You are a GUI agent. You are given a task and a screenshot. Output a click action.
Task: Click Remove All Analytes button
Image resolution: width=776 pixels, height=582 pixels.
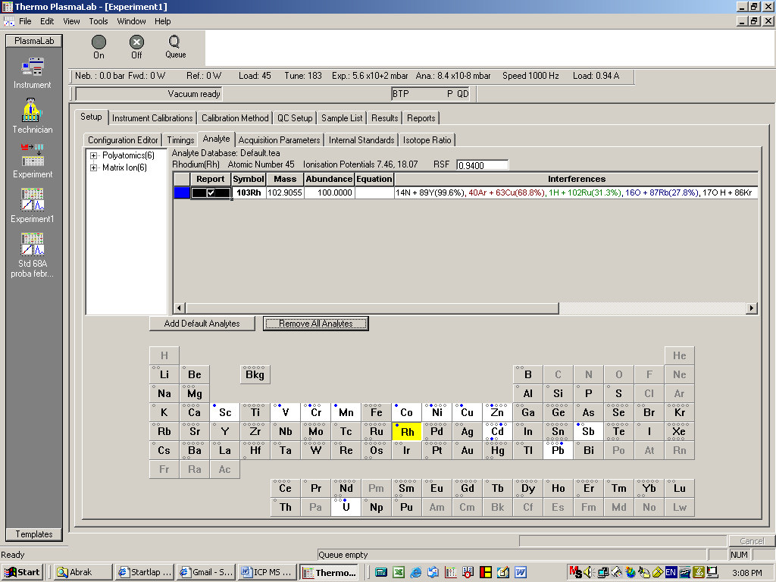coord(316,324)
